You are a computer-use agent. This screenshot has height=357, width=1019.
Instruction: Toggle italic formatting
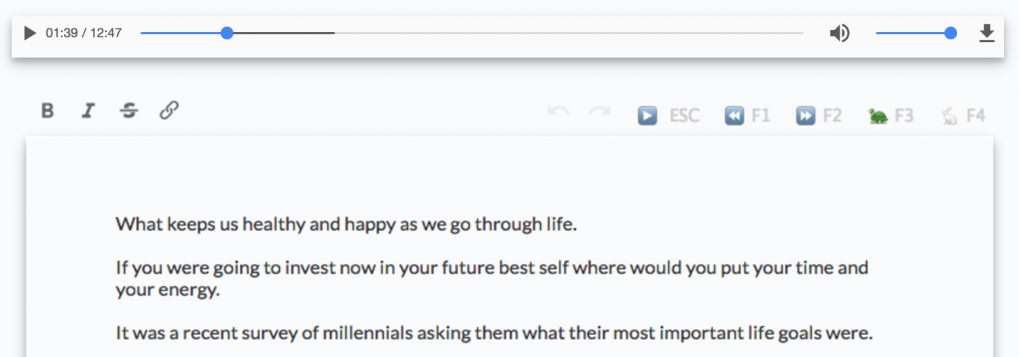coord(88,111)
